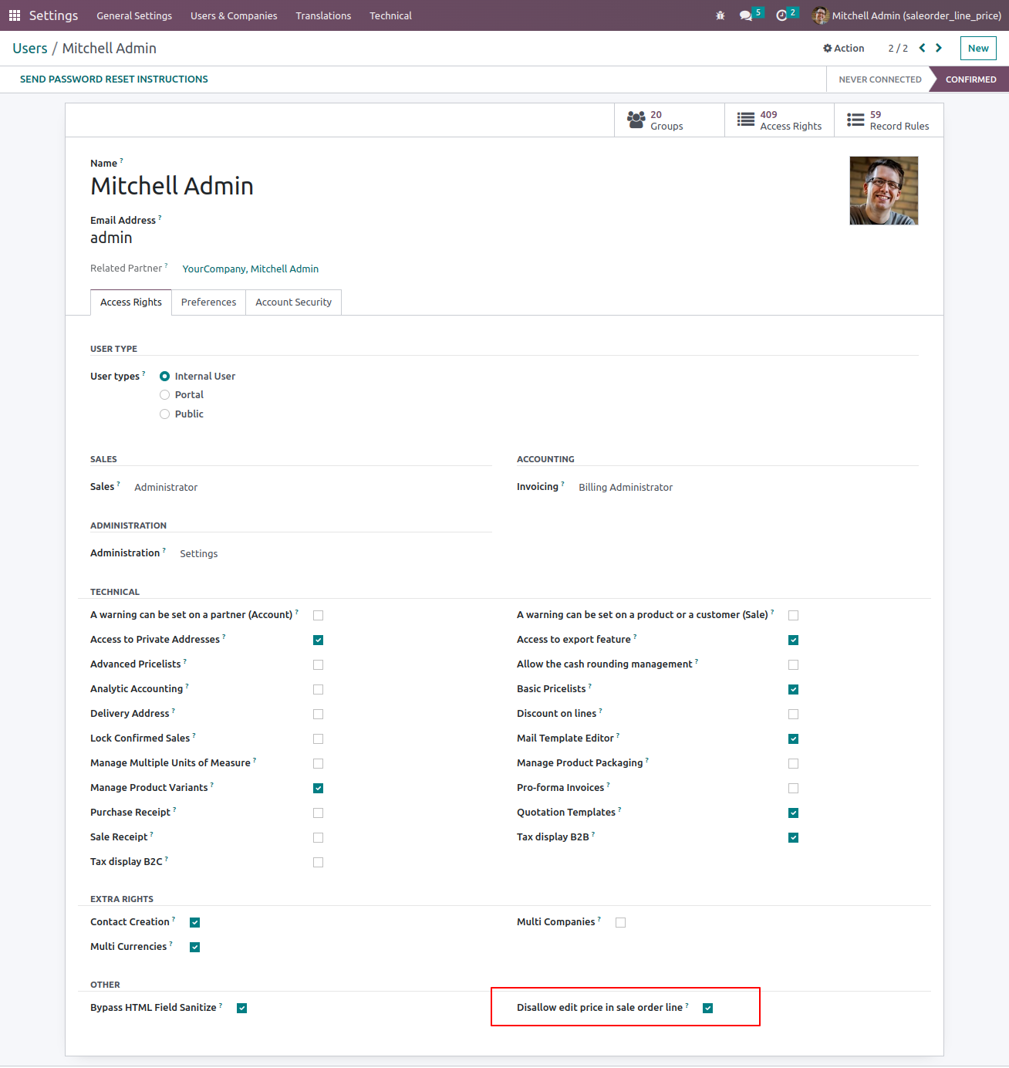Go to the next record arrow
Screen dimensions: 1009x1068
coord(939,48)
